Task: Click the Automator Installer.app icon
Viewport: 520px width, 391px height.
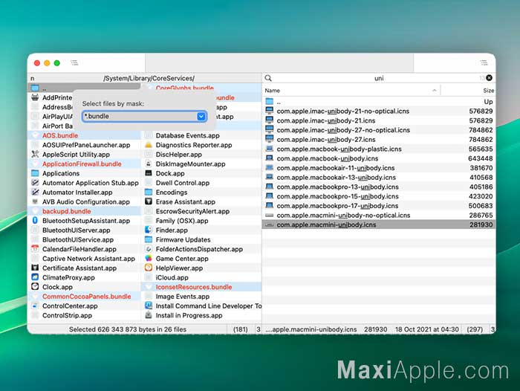Action: tap(35, 193)
